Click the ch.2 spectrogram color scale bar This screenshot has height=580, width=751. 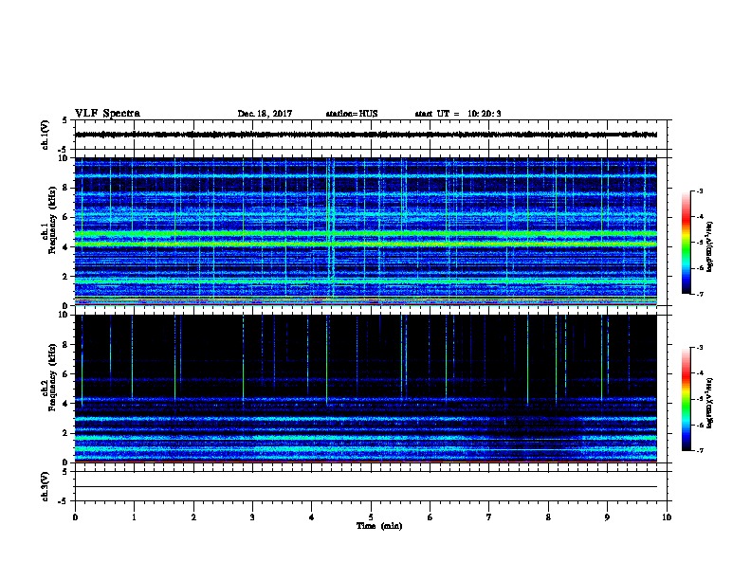(x=686, y=399)
